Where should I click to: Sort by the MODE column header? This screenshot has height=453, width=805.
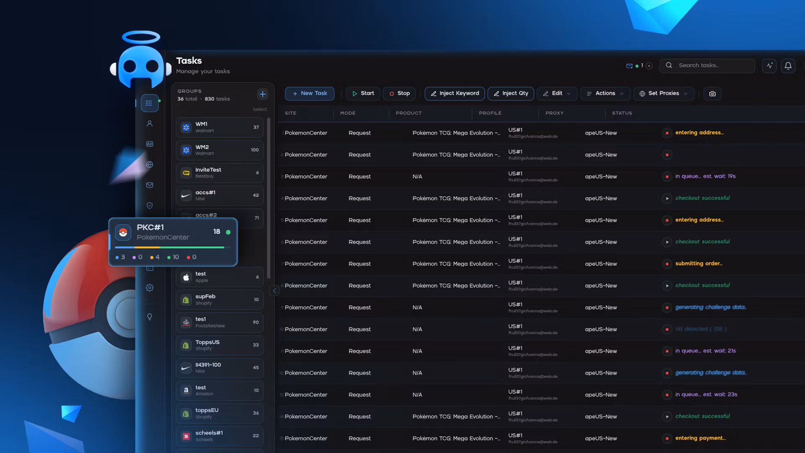(348, 113)
